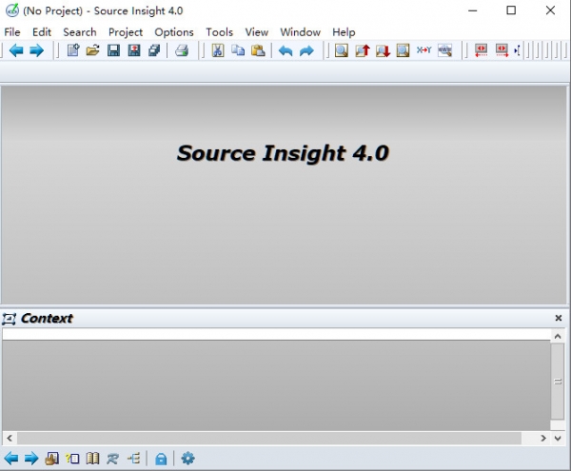Viewport: 571px width, 471px height.
Task: Click the Source Insight app icon in title bar
Action: [12, 10]
